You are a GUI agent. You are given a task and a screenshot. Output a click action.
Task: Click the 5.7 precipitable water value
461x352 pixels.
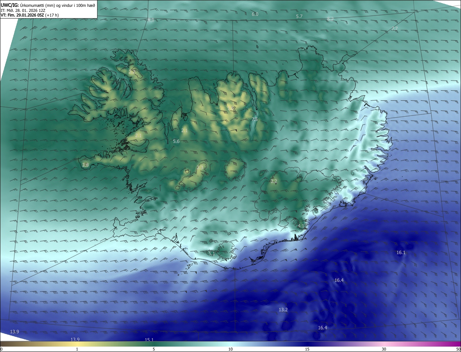pos(299,17)
